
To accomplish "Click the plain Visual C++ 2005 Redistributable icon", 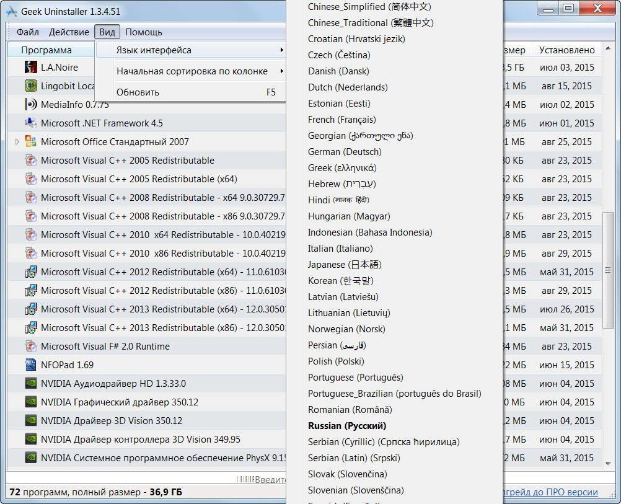I will coord(31,161).
